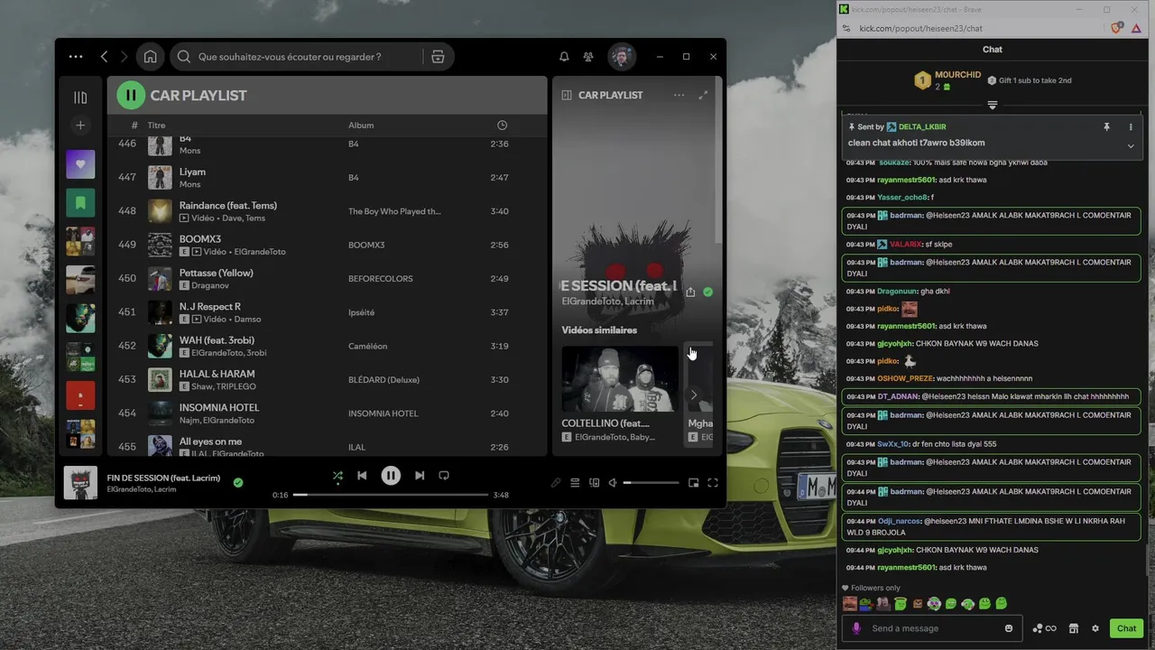Skip to previous track
1155x650 pixels.
click(x=362, y=476)
